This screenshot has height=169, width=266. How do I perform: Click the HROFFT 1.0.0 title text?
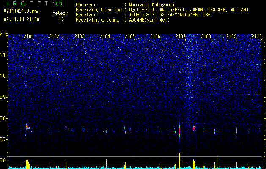33,3
